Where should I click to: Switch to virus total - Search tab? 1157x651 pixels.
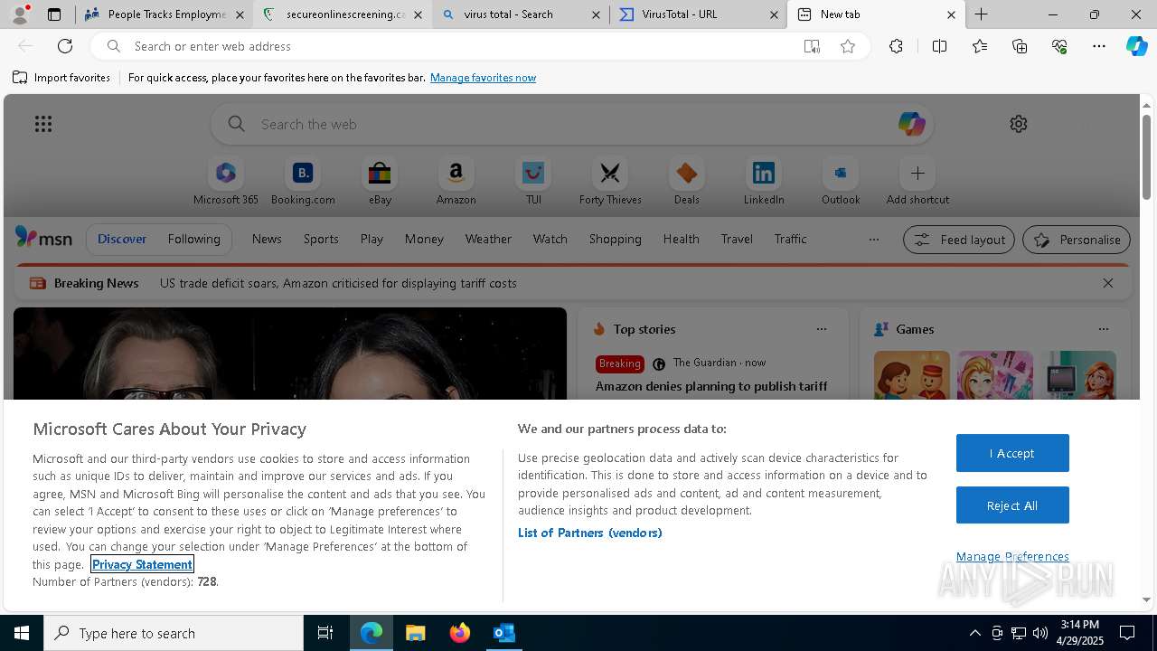(x=521, y=14)
